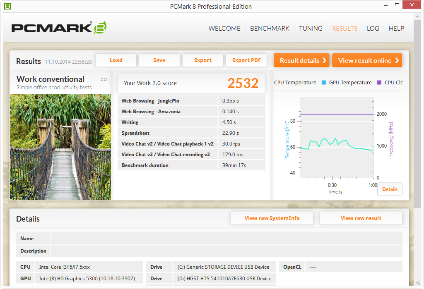Click the Writing result 4.50 s

tap(229, 122)
